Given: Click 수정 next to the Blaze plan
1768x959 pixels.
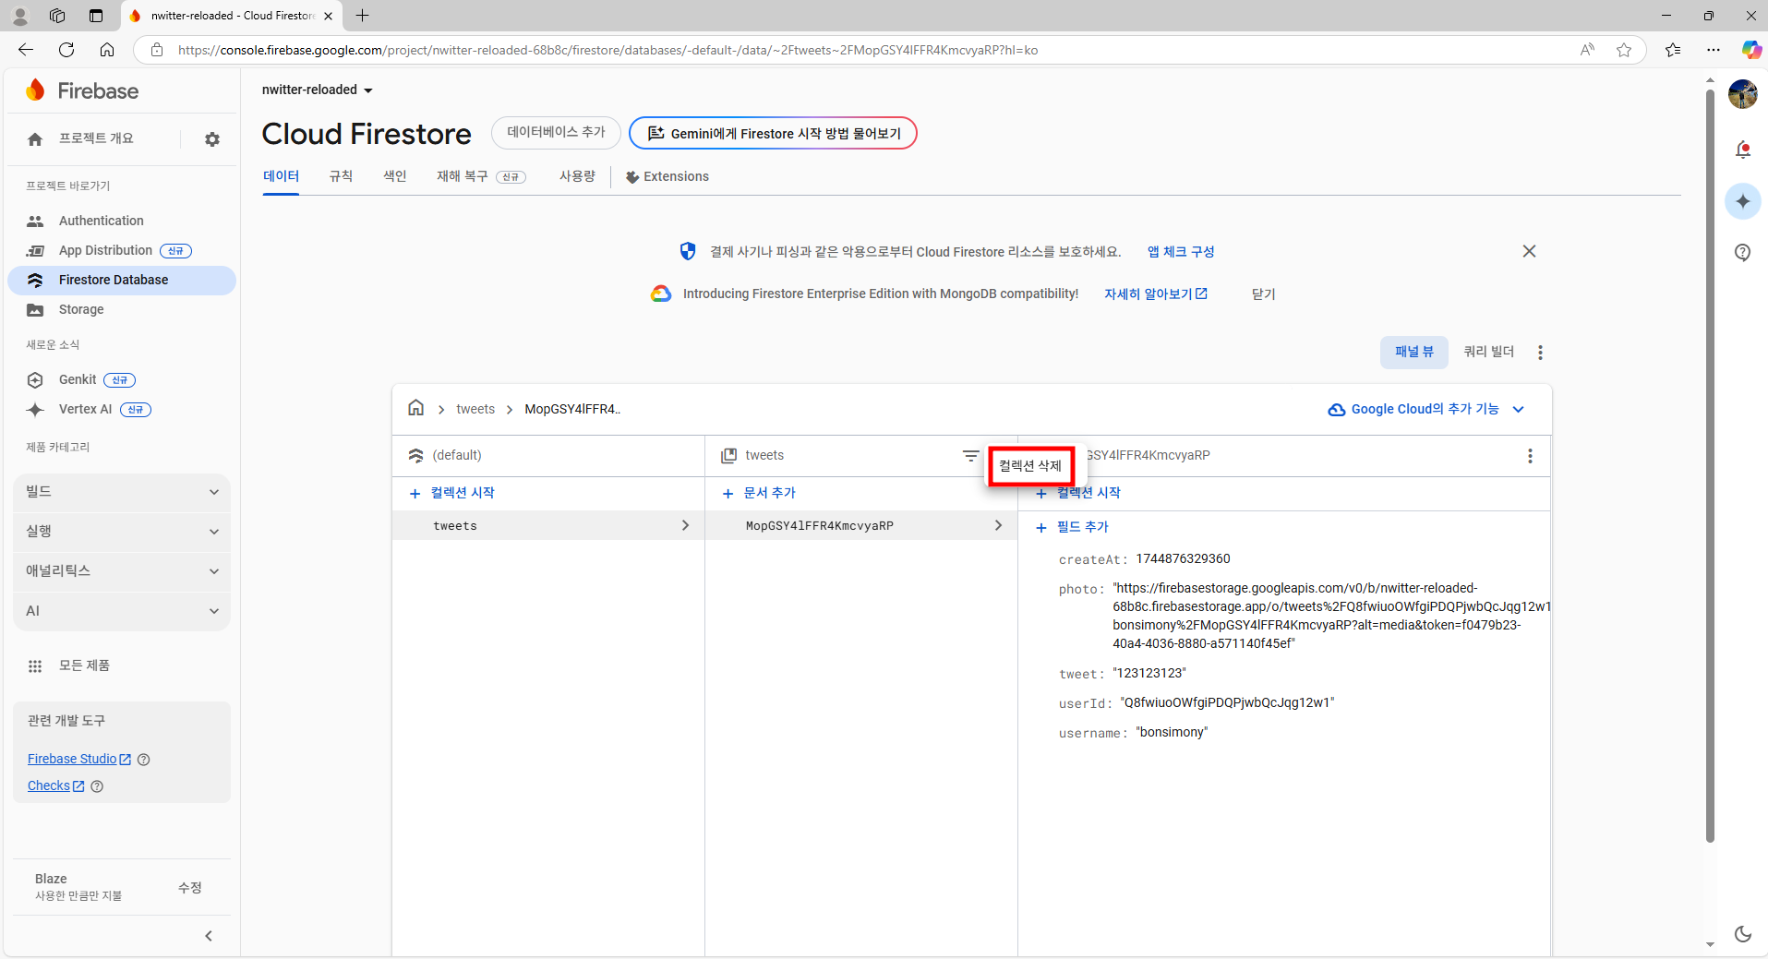Looking at the screenshot, I should tap(189, 887).
